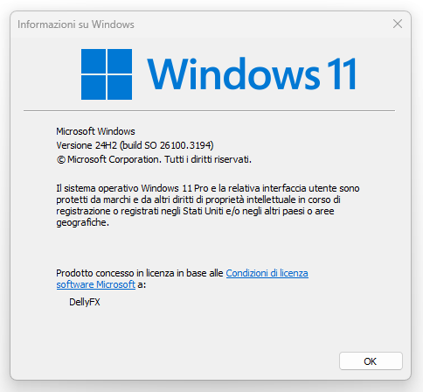Click the Prodotto concesso in licenza text
The width and height of the screenshot is (423, 392).
click(140, 273)
